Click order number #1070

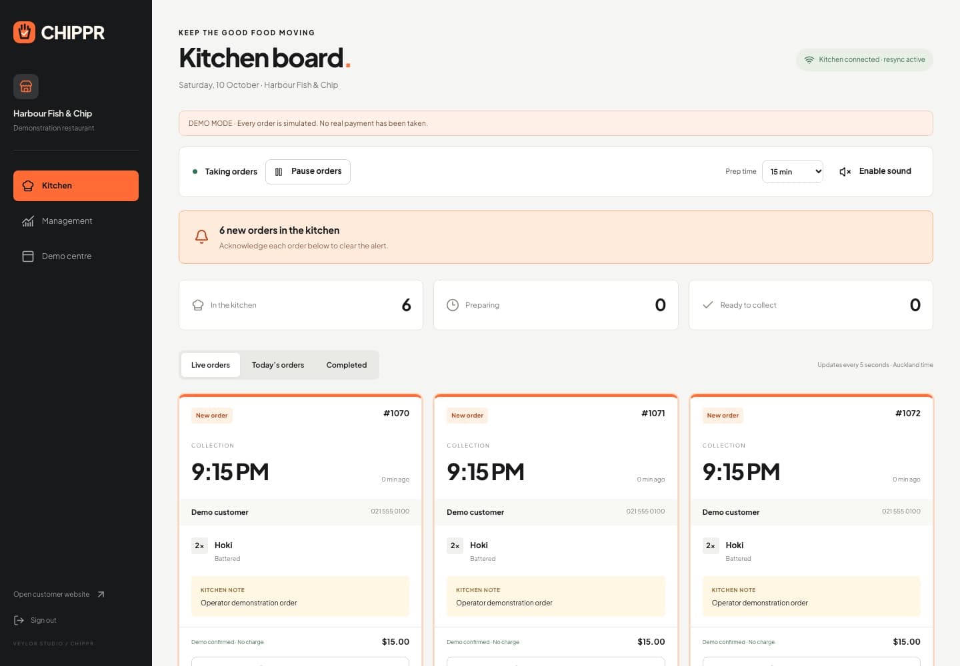click(396, 414)
